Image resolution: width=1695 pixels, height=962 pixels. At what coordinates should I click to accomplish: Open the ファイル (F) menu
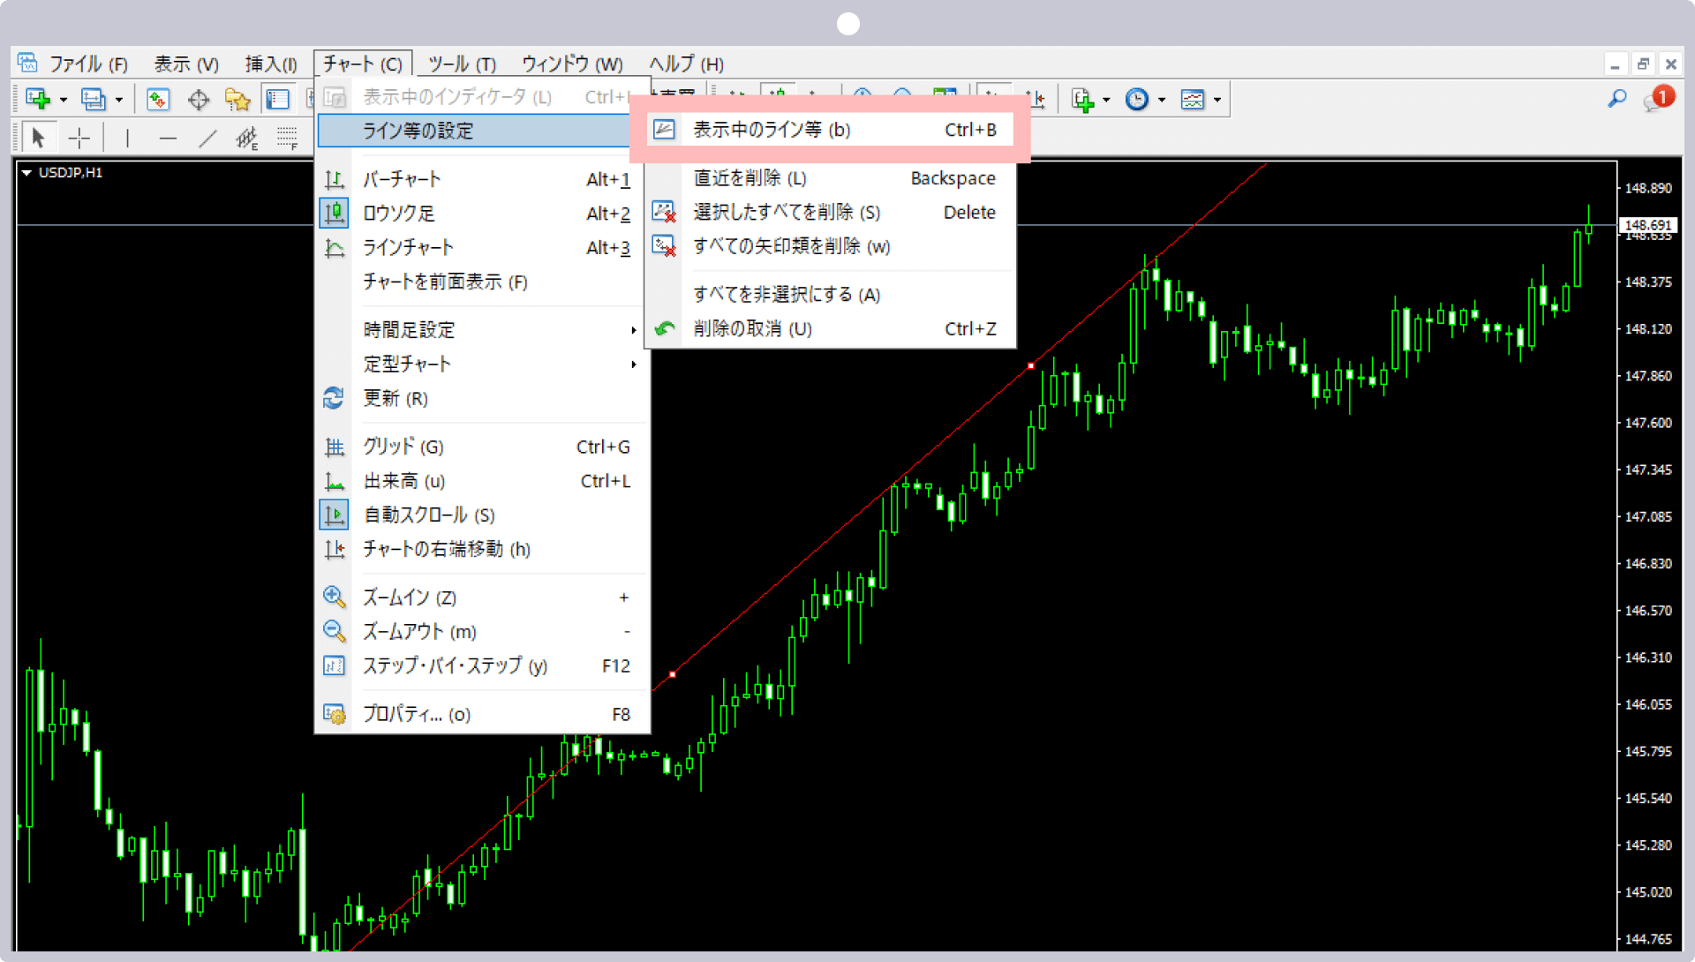click(x=88, y=64)
